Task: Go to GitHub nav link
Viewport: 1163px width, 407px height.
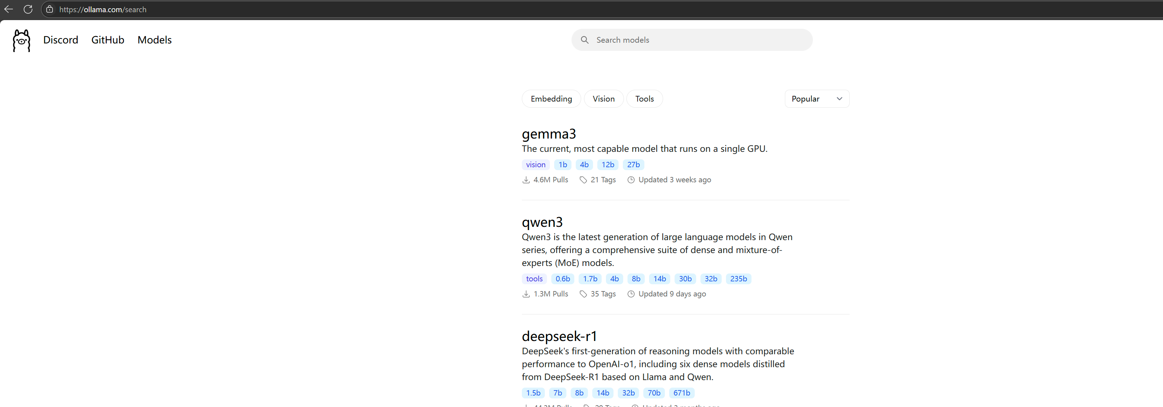Action: 107,40
